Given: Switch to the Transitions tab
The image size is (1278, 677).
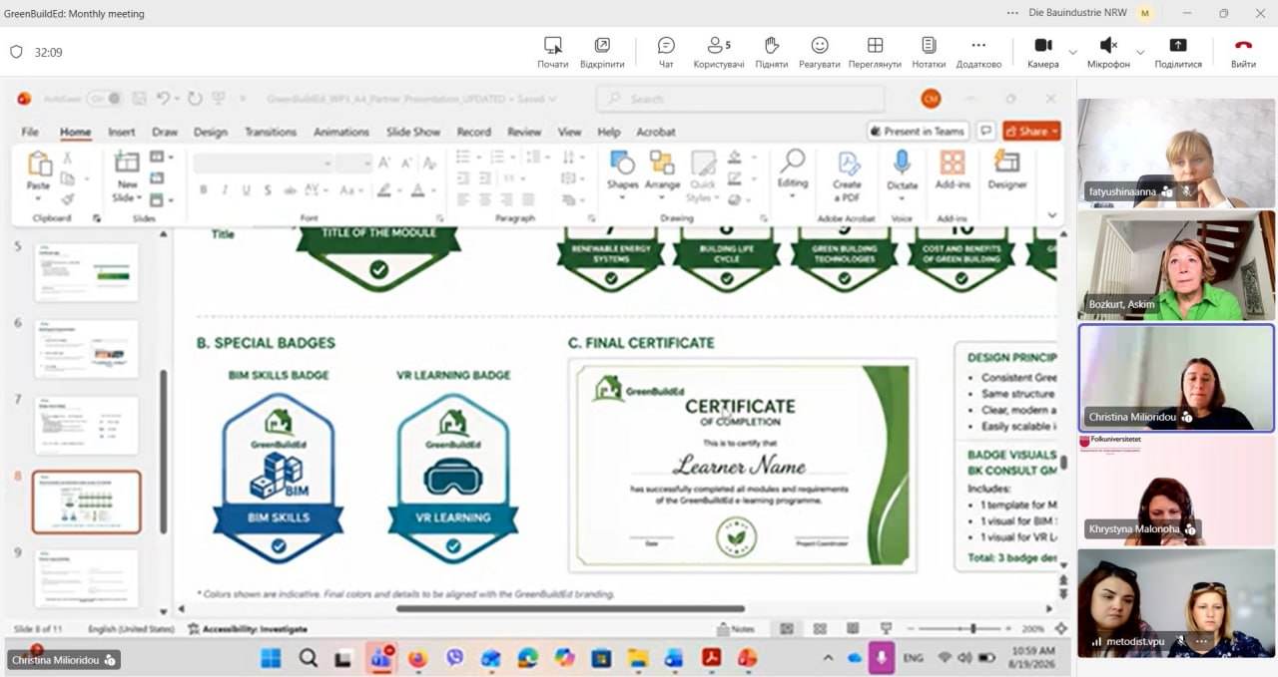Looking at the screenshot, I should (x=271, y=132).
